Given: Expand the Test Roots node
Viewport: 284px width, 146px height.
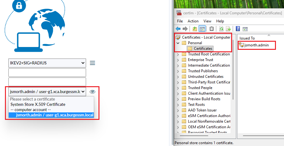Looking at the screenshot, I should [178, 105].
